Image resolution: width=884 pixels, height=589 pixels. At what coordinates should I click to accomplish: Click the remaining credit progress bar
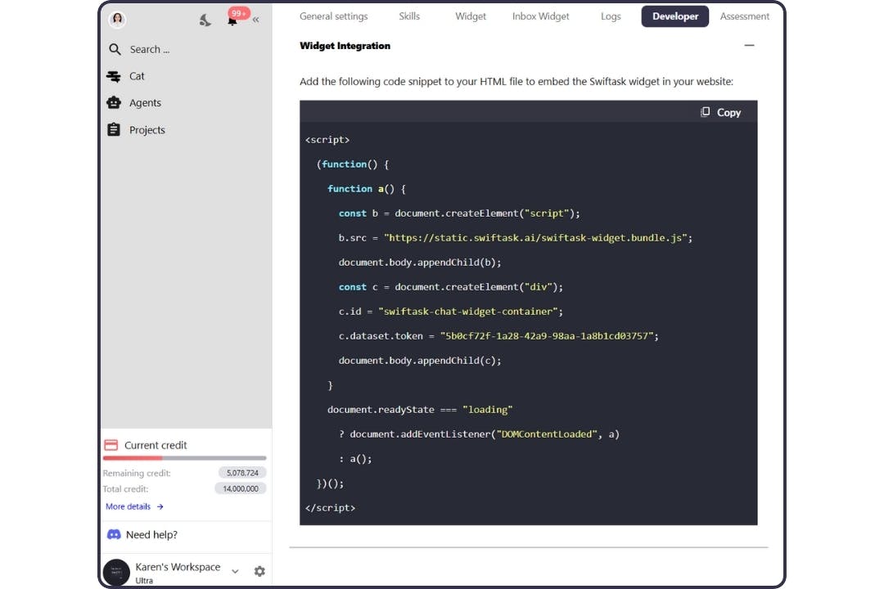[x=184, y=458]
